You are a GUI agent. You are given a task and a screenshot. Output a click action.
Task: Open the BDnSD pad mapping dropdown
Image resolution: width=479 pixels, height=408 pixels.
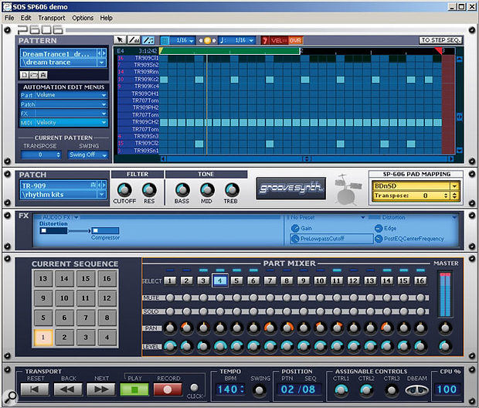click(454, 185)
